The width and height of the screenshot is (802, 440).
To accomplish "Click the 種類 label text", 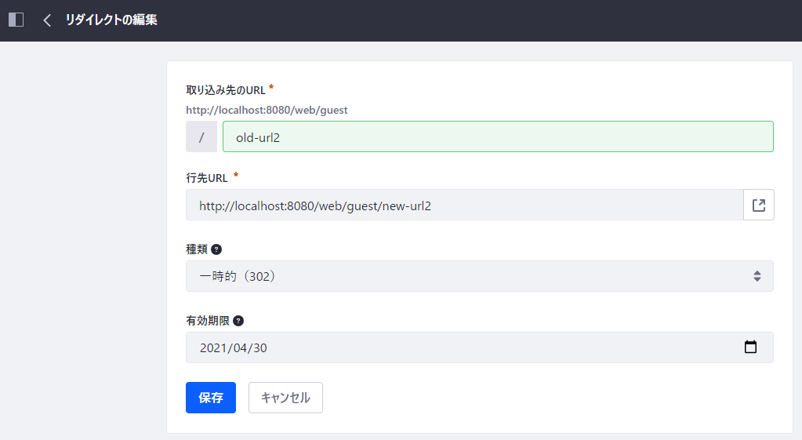I will (x=197, y=249).
